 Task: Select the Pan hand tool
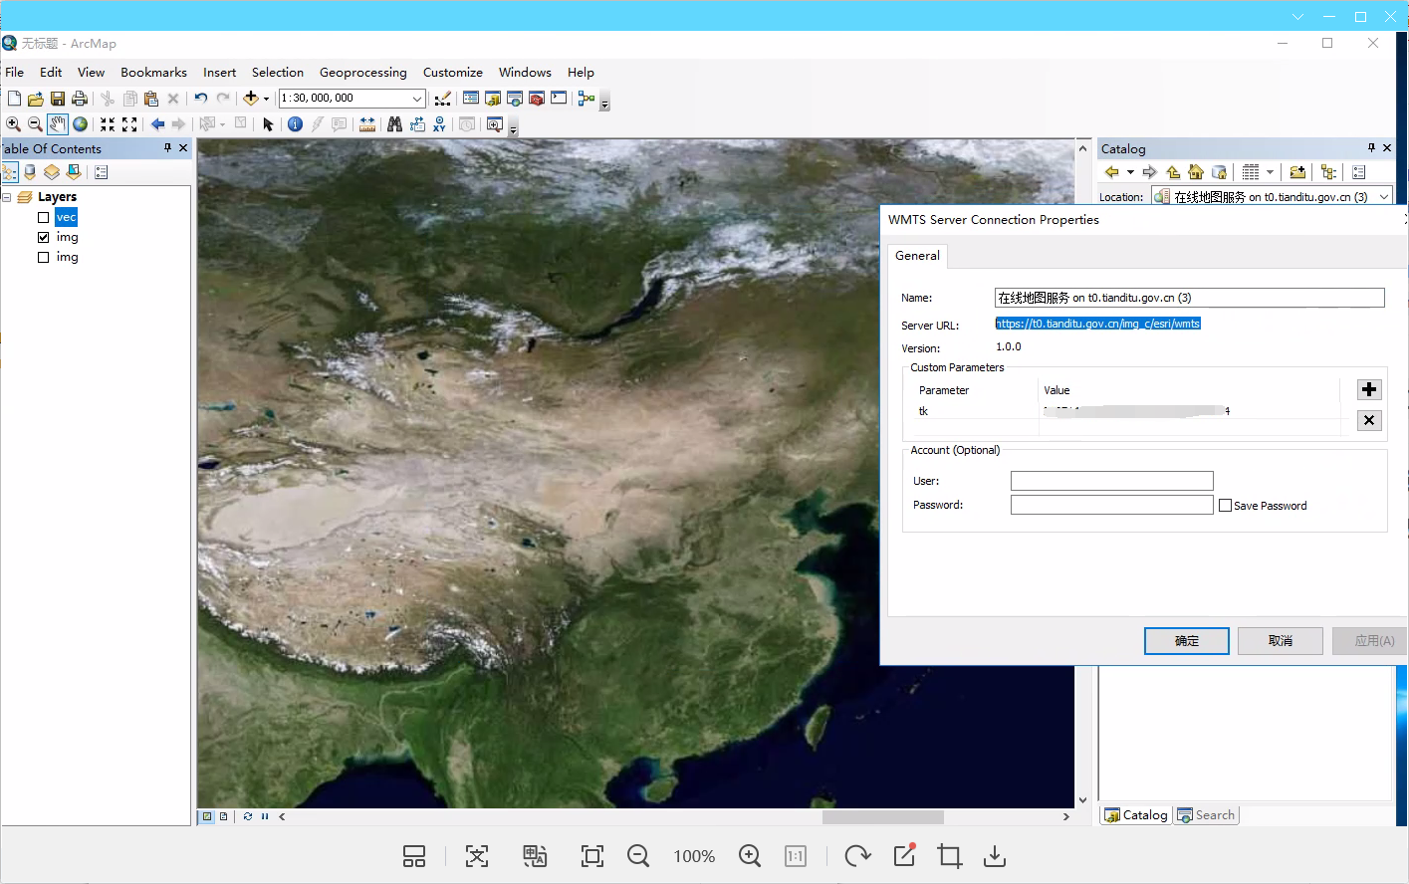pyautogui.click(x=58, y=124)
